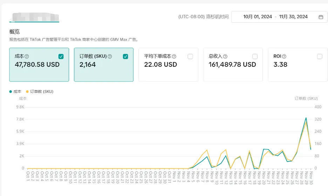This screenshot has width=328, height=196.
Task: Click the GMV Max report description text
Action: [x=74, y=40]
